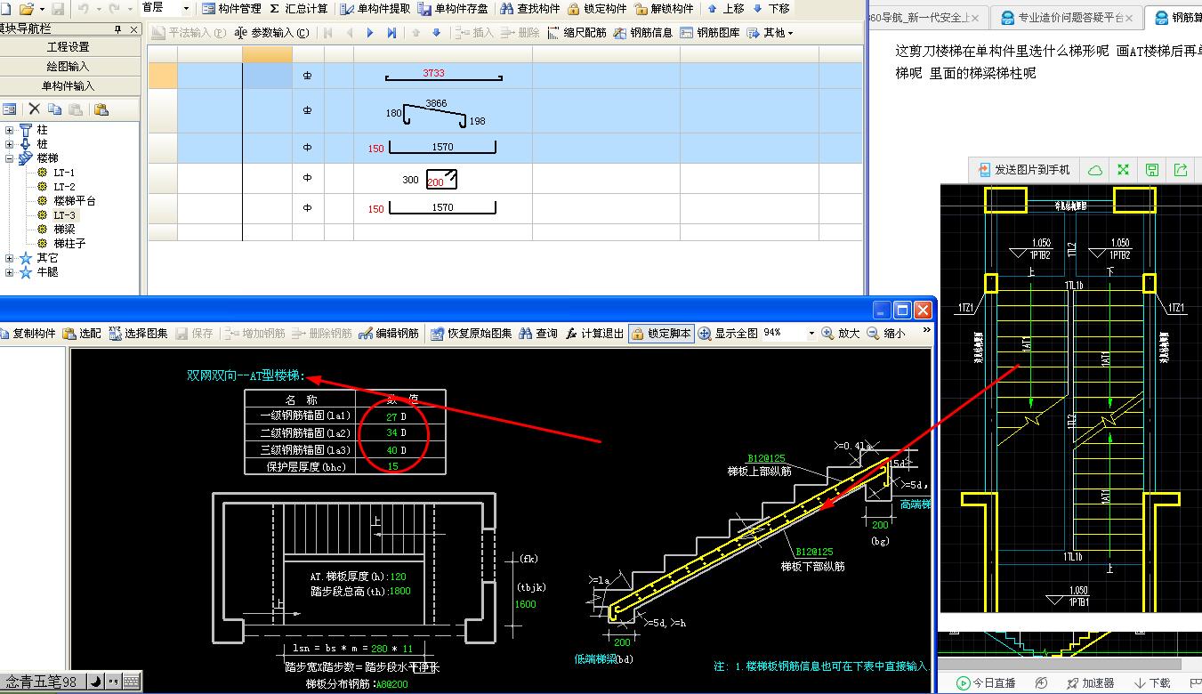1202x694 pixels.
Task: Select 梯梁 tree item
Action: (x=64, y=230)
